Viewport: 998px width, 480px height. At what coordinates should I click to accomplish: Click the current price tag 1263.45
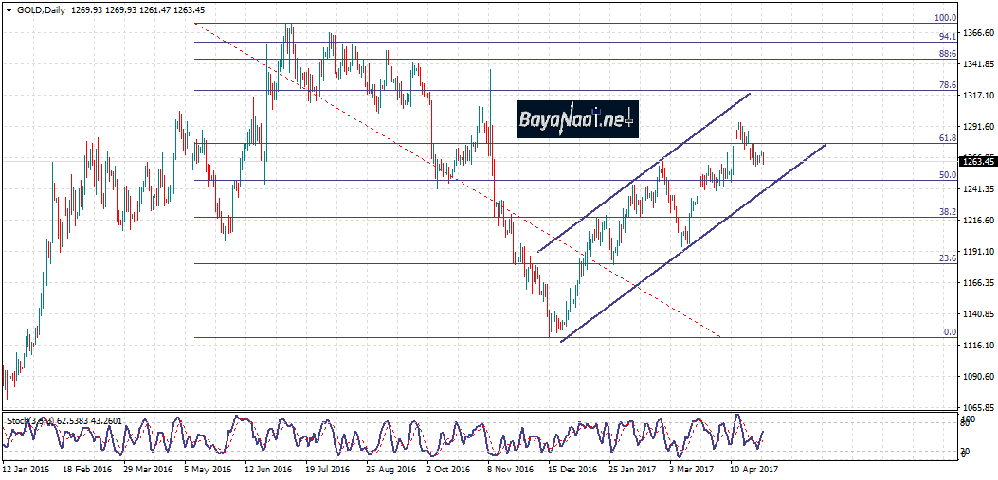pos(977,161)
